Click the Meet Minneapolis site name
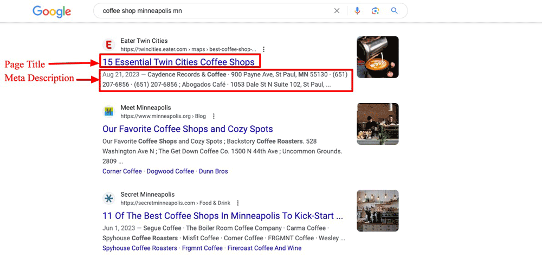The width and height of the screenshot is (542, 270). [x=146, y=107]
